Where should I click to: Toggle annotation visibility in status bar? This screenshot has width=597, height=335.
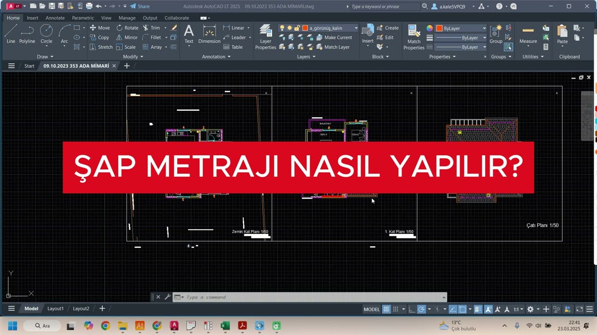488,309
